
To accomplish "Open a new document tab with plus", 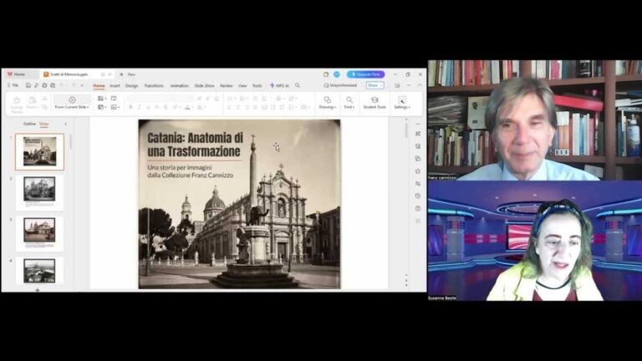I will 121,74.
